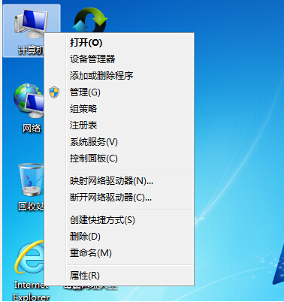Open 属性(R) from the context menu
Viewport: 284px width, 302px height.
point(119,276)
